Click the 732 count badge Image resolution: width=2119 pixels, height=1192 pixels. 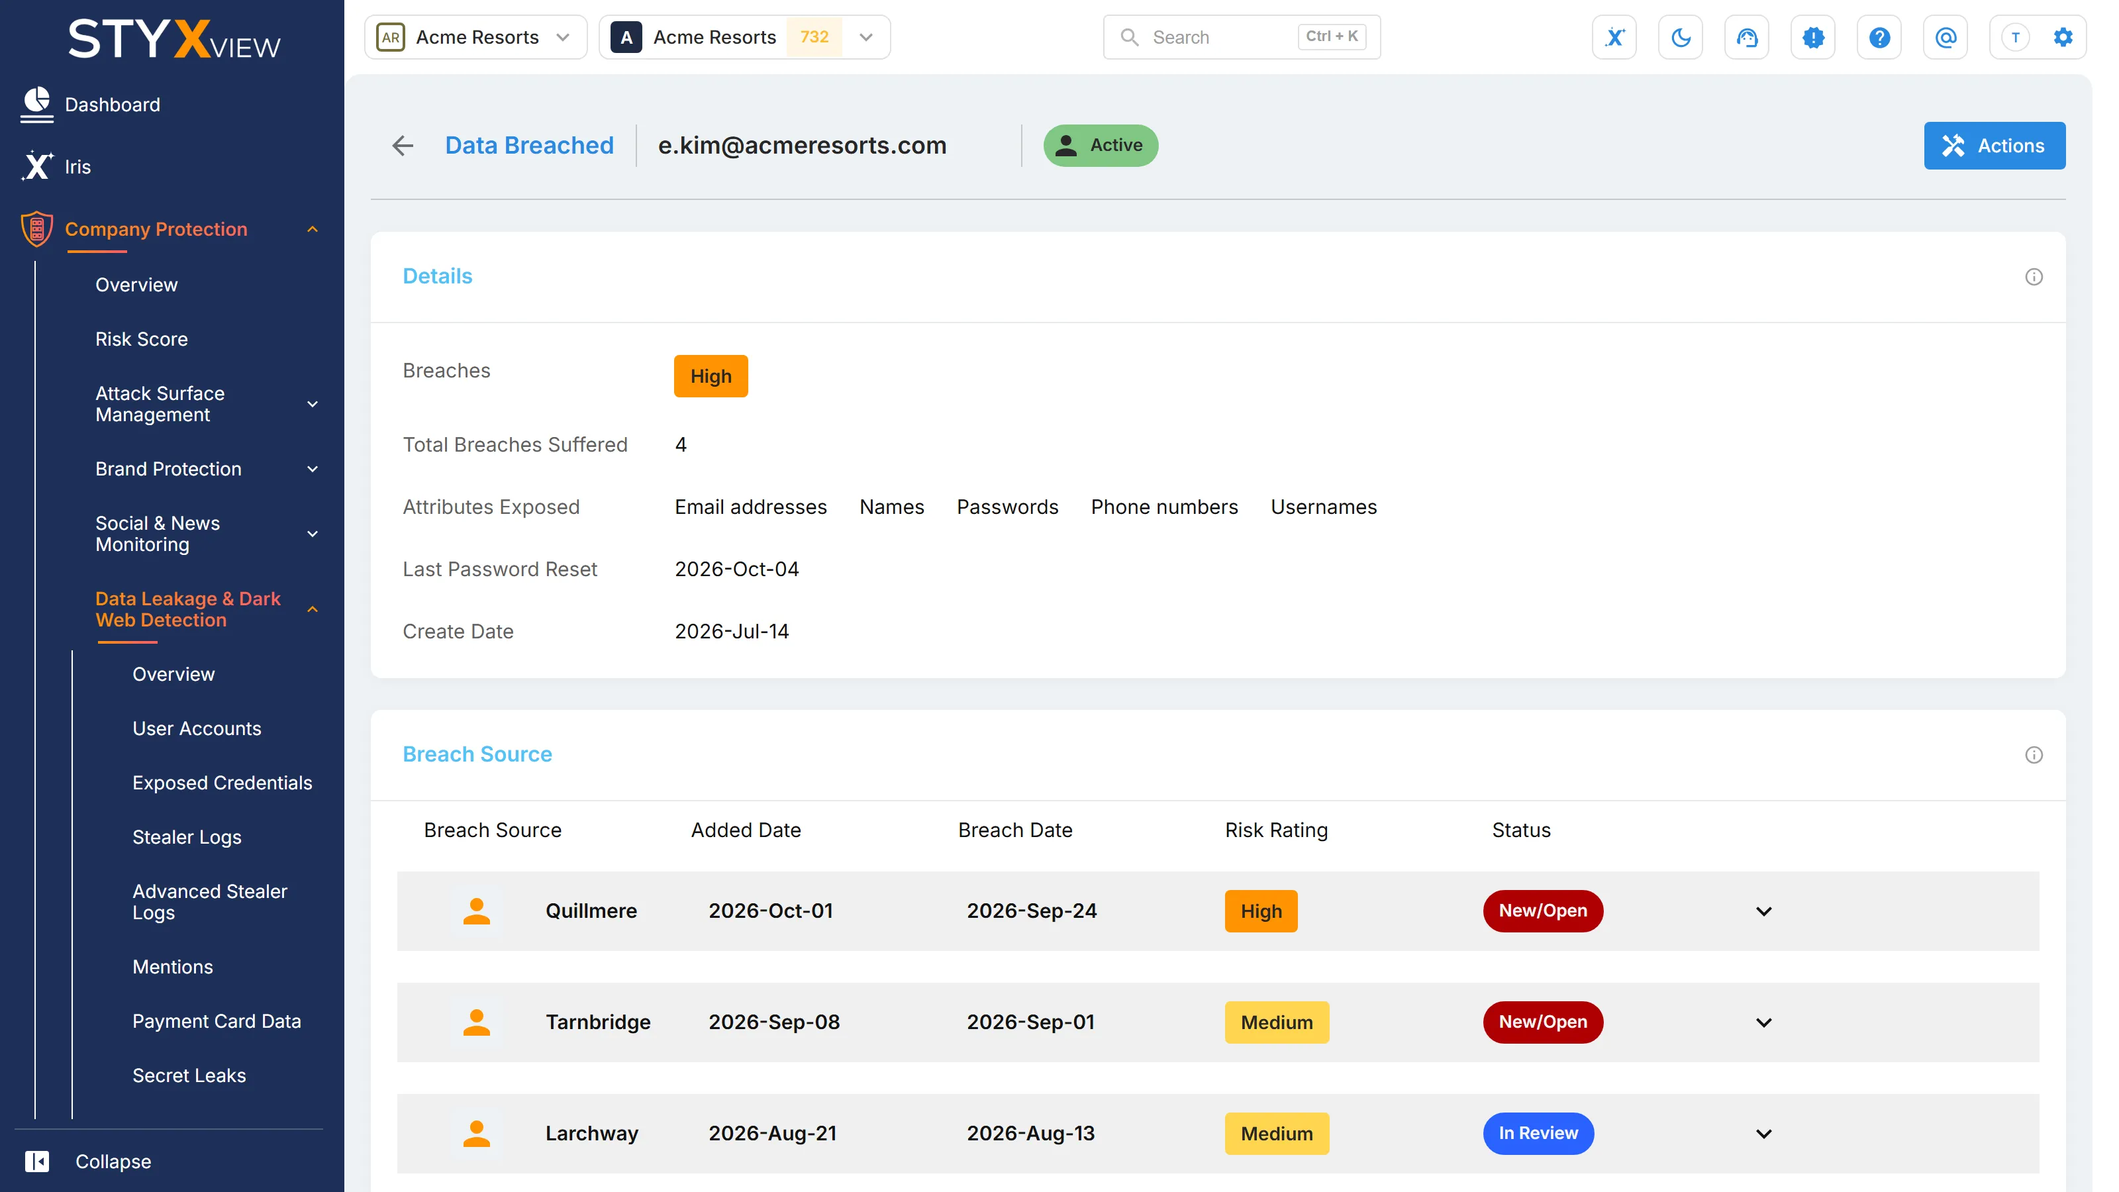click(814, 37)
